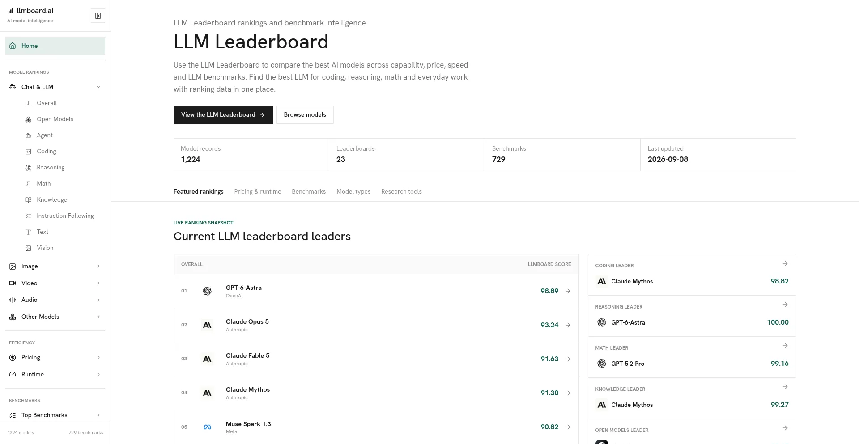Viewport: 859px width, 444px height.
Task: Click the Leaderboards count 23
Action: click(340, 159)
